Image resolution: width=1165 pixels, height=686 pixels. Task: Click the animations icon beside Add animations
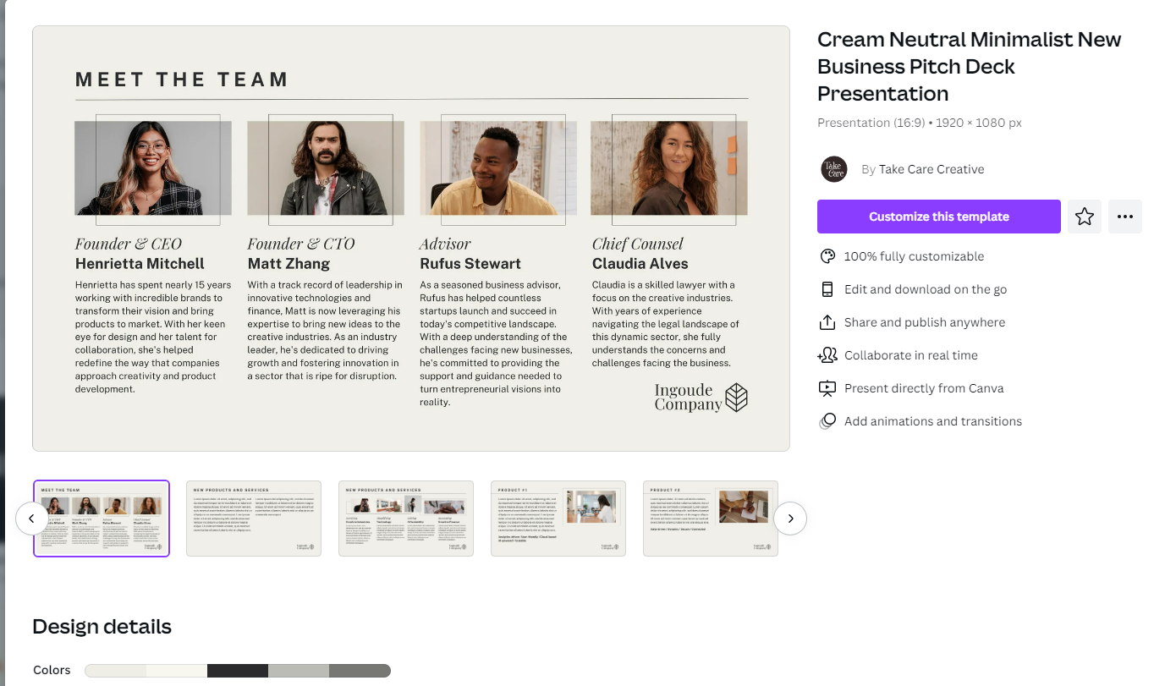click(x=827, y=421)
